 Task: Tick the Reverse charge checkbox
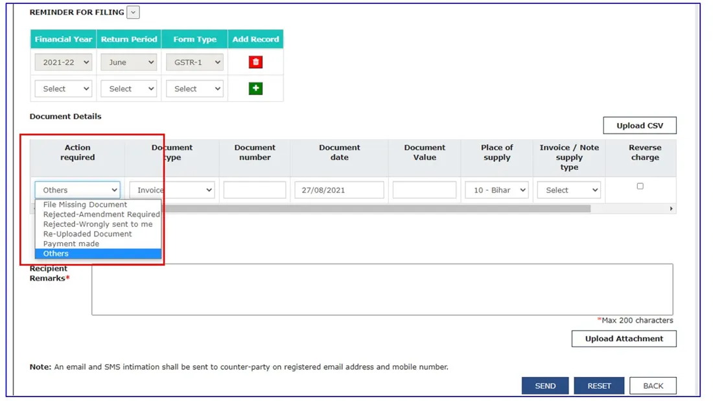[x=640, y=186]
